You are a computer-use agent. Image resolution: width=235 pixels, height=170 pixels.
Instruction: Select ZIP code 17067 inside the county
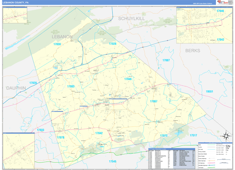(154, 101)
